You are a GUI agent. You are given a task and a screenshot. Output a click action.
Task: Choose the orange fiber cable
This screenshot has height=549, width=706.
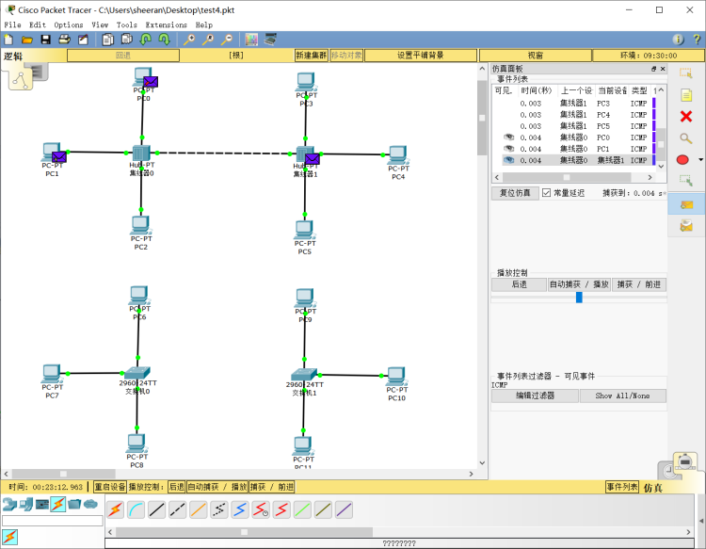coord(198,509)
